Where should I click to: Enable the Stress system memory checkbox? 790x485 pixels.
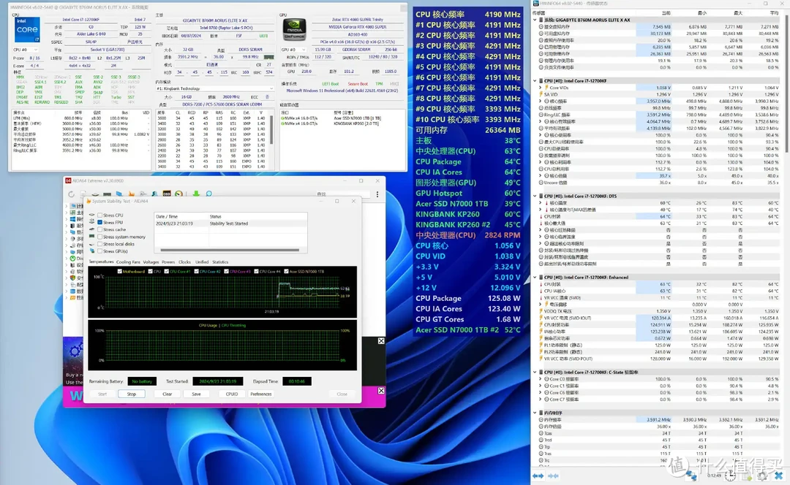tap(99, 237)
